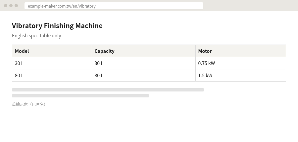Click the Model column header

click(52, 51)
